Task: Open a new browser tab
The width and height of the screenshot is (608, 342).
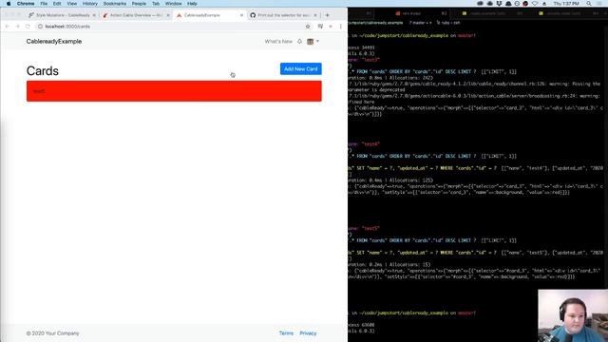Action: pos(327,15)
